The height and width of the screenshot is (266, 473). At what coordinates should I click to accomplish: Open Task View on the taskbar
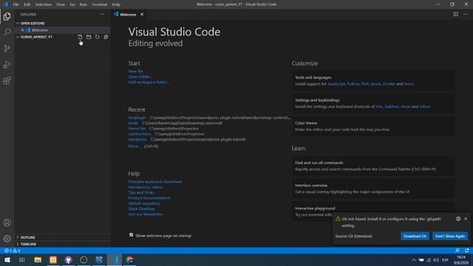(x=22, y=259)
